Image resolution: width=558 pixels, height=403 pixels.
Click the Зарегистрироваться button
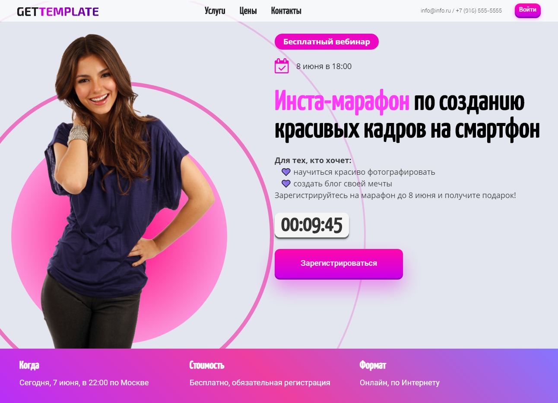[339, 264]
